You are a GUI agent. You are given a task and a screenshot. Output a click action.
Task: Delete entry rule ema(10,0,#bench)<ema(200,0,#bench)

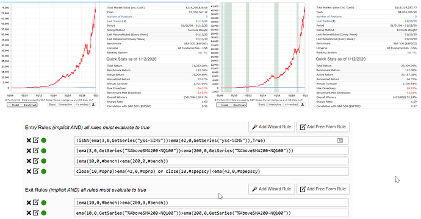coord(29,161)
